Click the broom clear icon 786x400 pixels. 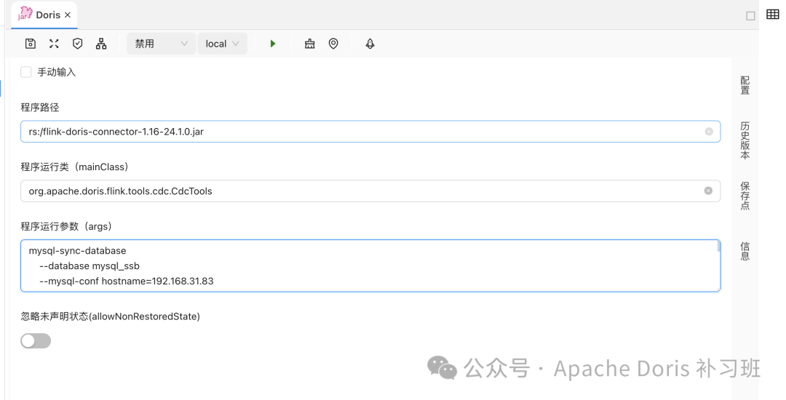coord(310,44)
